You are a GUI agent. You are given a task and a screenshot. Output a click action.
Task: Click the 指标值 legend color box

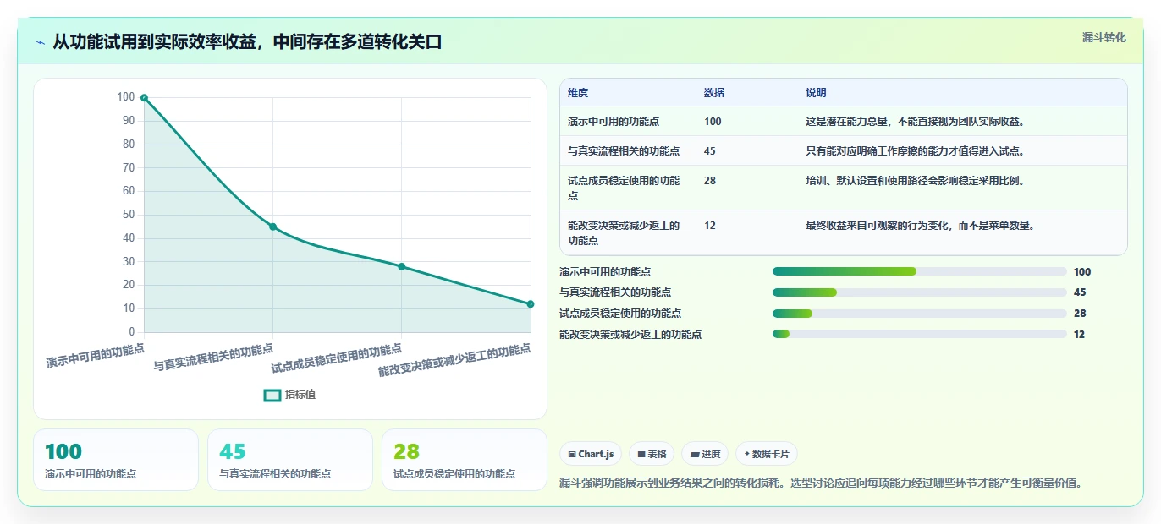(x=272, y=395)
